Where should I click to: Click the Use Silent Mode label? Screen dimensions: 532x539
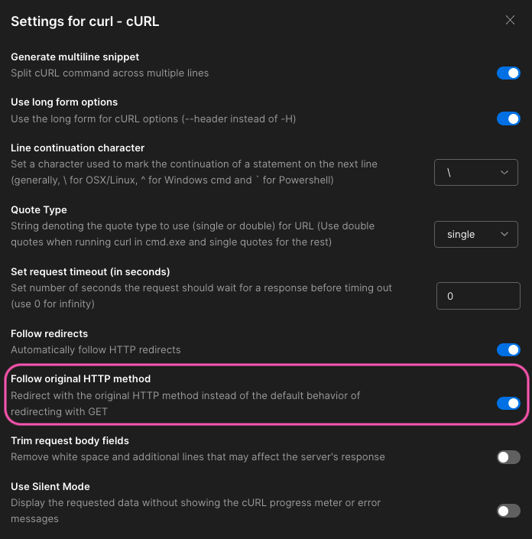(x=50, y=487)
